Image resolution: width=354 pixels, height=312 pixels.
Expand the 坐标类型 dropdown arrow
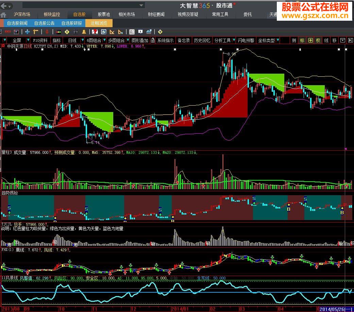click(x=278, y=40)
